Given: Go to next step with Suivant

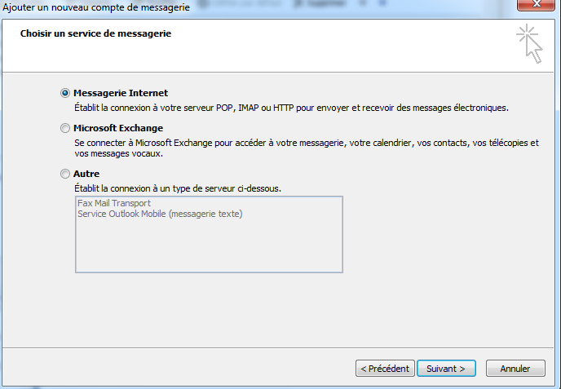Looking at the screenshot, I should (x=446, y=369).
